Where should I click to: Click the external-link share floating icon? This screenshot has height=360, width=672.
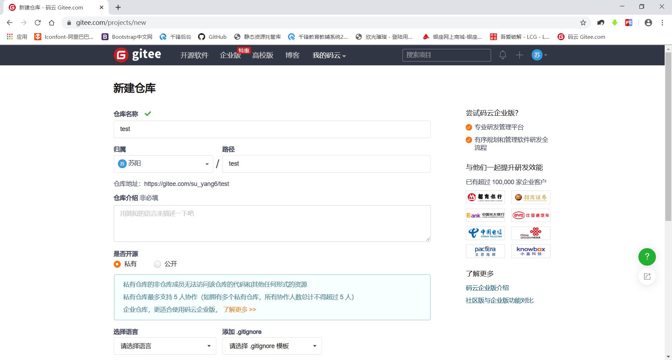647,276
